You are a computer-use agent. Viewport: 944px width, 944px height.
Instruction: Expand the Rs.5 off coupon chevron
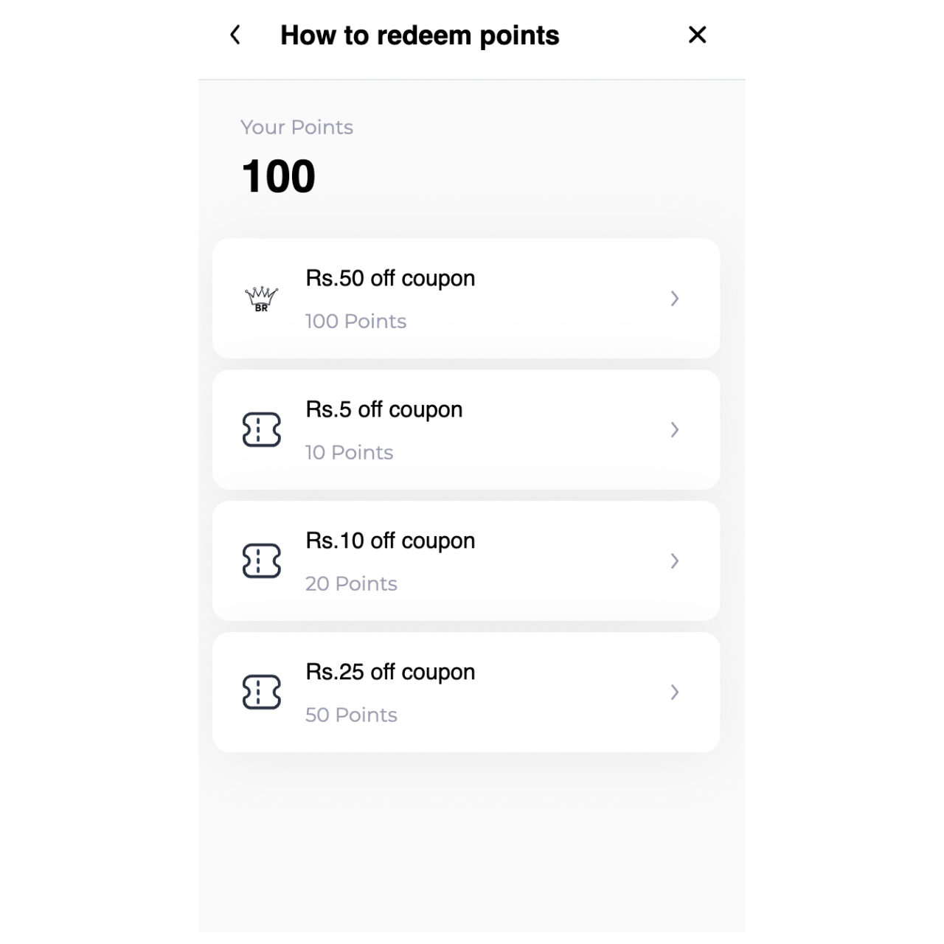pyautogui.click(x=674, y=430)
